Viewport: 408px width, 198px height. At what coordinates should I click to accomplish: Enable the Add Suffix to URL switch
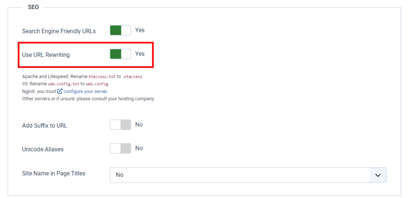(120, 125)
